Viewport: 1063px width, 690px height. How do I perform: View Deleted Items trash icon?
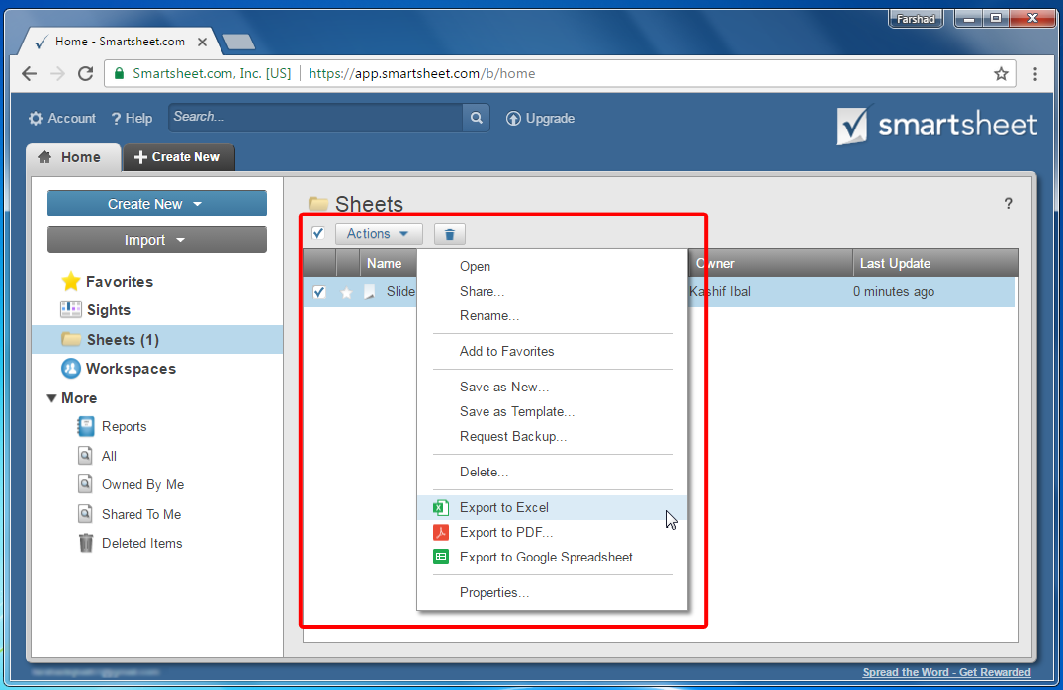[86, 543]
